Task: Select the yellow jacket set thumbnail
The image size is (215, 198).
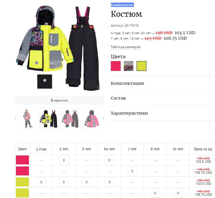Action: [49, 119]
